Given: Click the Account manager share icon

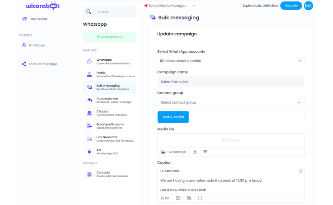Looking at the screenshot, I should 24,64.
